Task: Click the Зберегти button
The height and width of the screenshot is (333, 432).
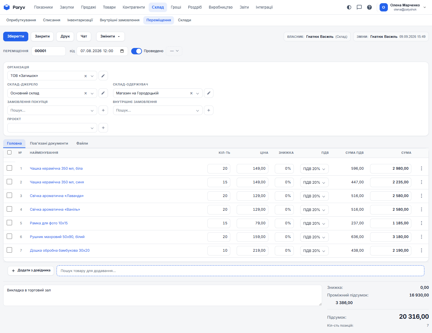Action: point(16,37)
